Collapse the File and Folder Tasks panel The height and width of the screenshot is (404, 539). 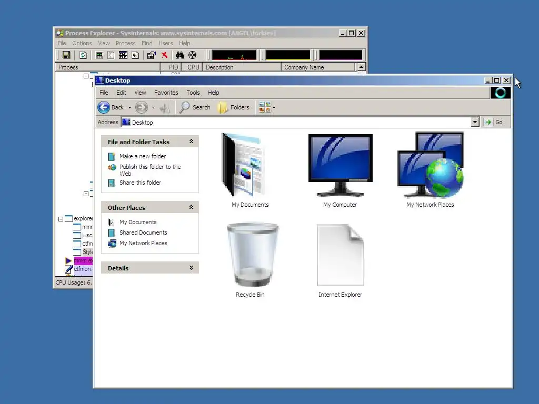(x=191, y=141)
